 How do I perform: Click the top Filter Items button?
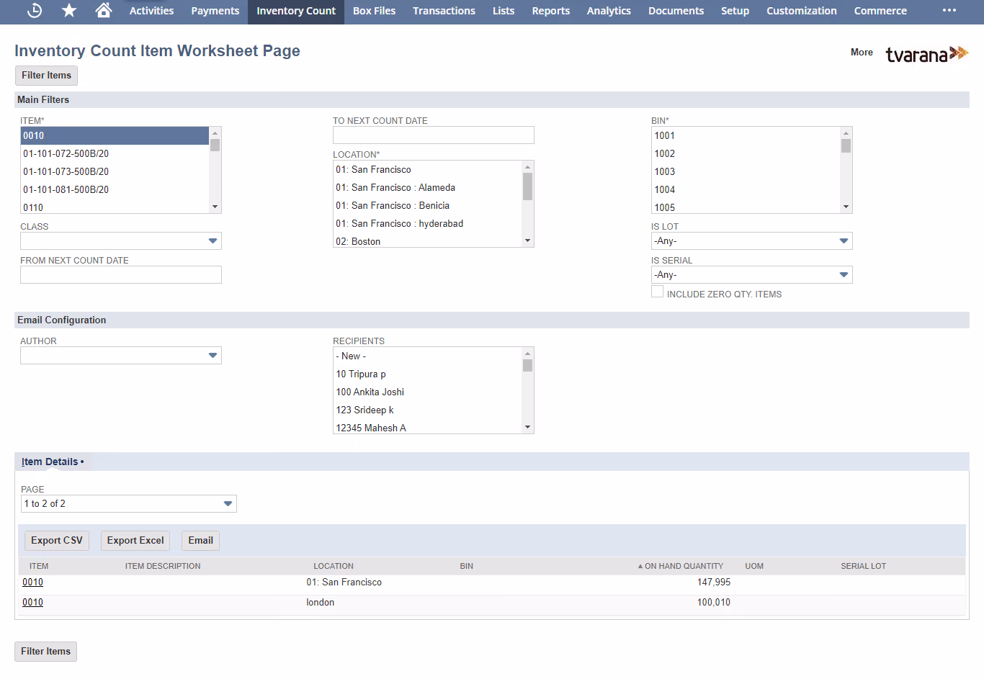[x=46, y=76]
